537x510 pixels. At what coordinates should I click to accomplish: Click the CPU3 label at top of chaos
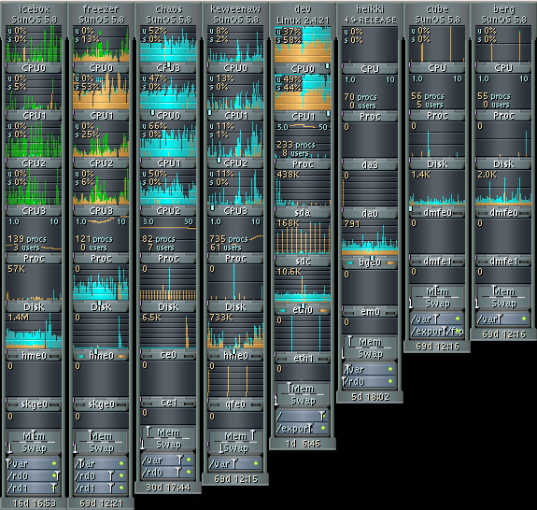[x=168, y=68]
